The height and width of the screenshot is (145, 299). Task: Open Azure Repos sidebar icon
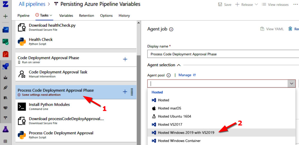pyautogui.click(x=5, y=54)
